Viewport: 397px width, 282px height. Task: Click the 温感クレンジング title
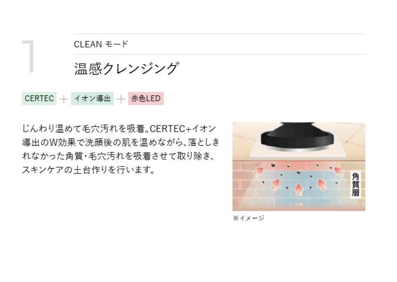pos(126,68)
